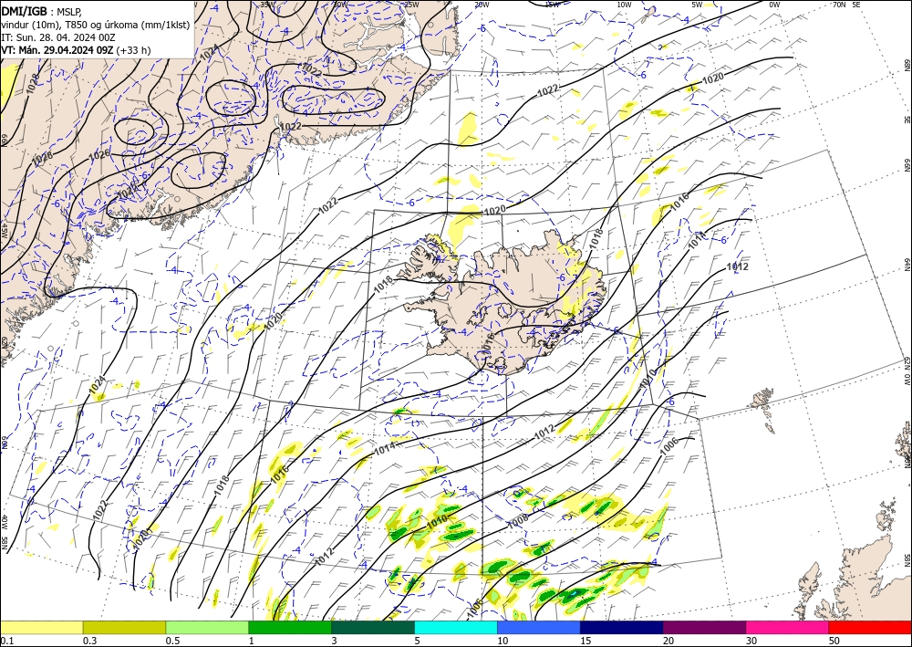This screenshot has height=647, width=912.
Task: Choose the purple 20 mm legend swatch
Action: tap(704, 627)
